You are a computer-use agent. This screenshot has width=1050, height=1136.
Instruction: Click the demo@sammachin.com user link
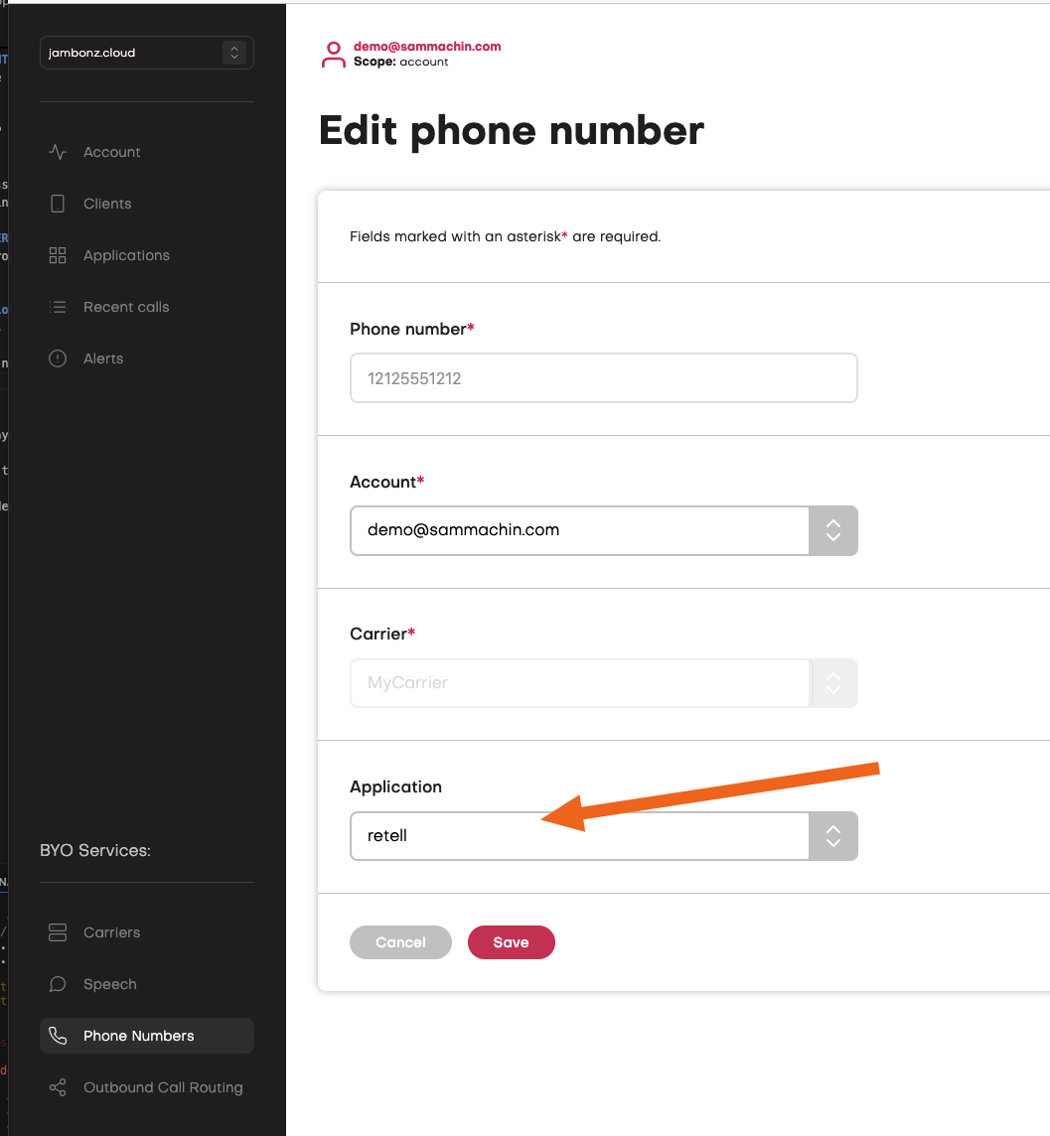click(x=427, y=47)
